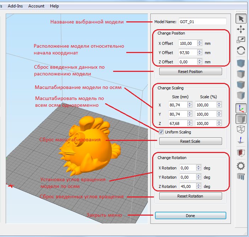
Task: Increase Z scale percent with up arrow
Action: point(219,122)
